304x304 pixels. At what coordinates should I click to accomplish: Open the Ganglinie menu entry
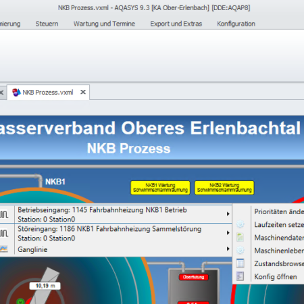[x=116, y=249]
